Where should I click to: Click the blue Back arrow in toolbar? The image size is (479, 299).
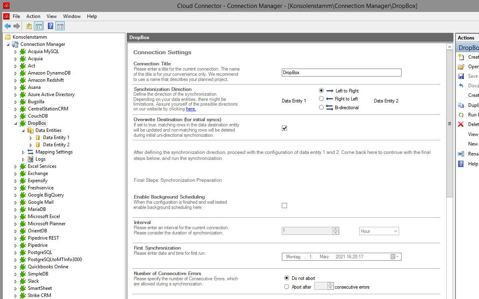(x=7, y=26)
